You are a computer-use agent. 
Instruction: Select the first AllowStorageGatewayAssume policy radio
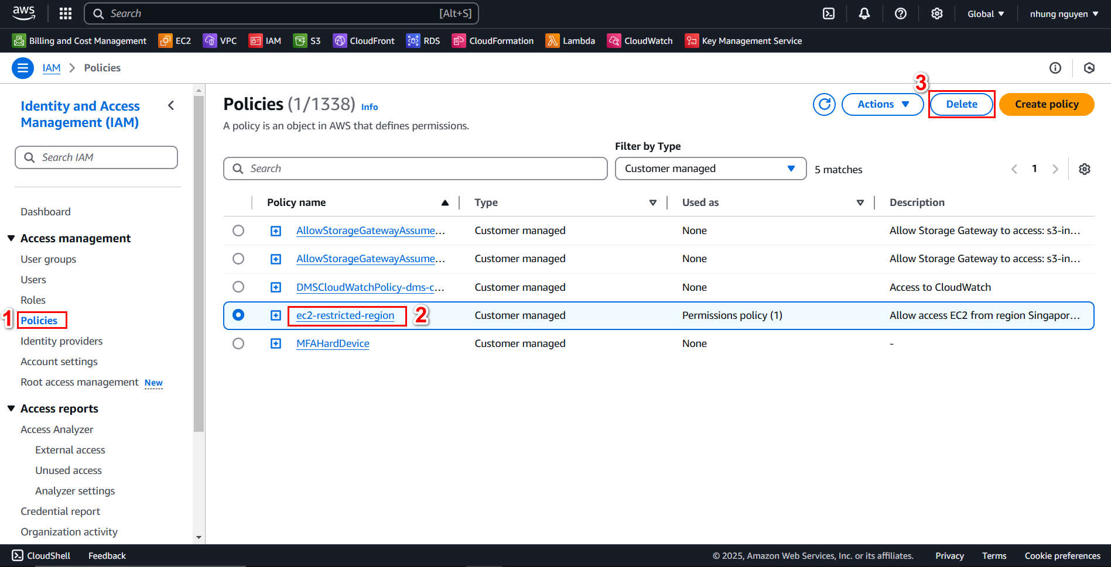click(x=238, y=231)
